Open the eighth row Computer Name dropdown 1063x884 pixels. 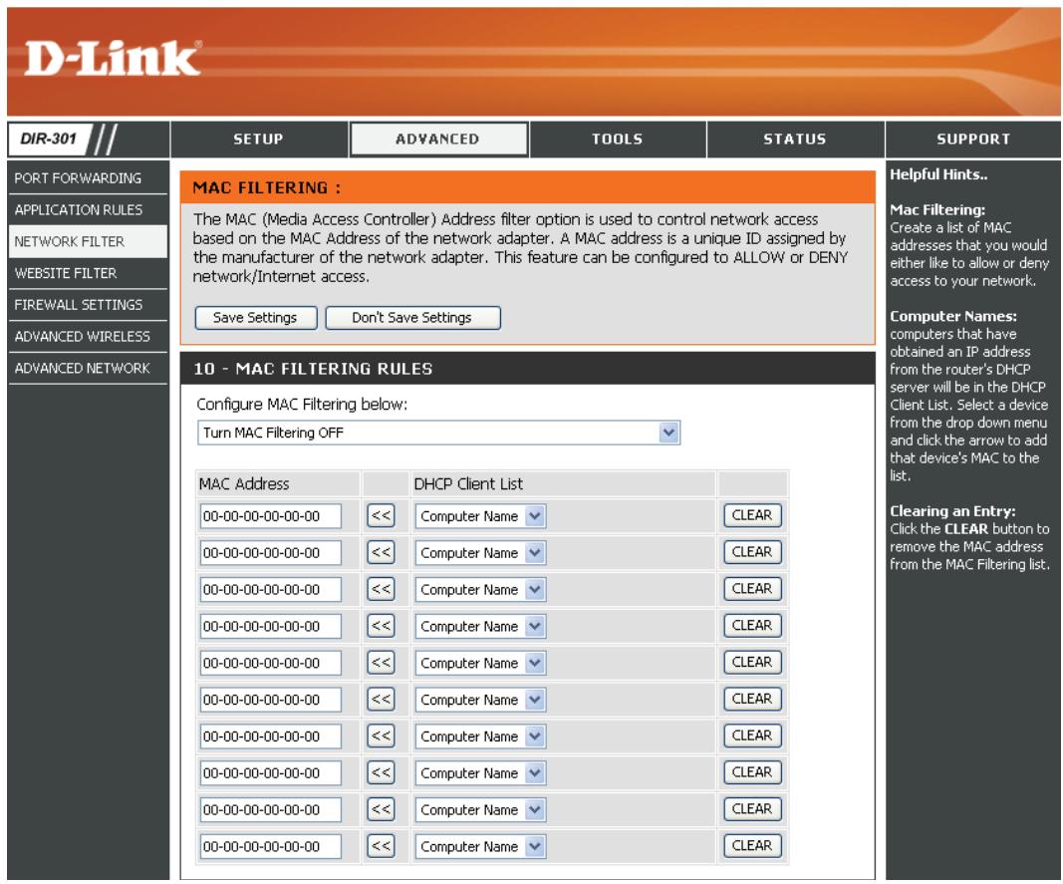(480, 772)
